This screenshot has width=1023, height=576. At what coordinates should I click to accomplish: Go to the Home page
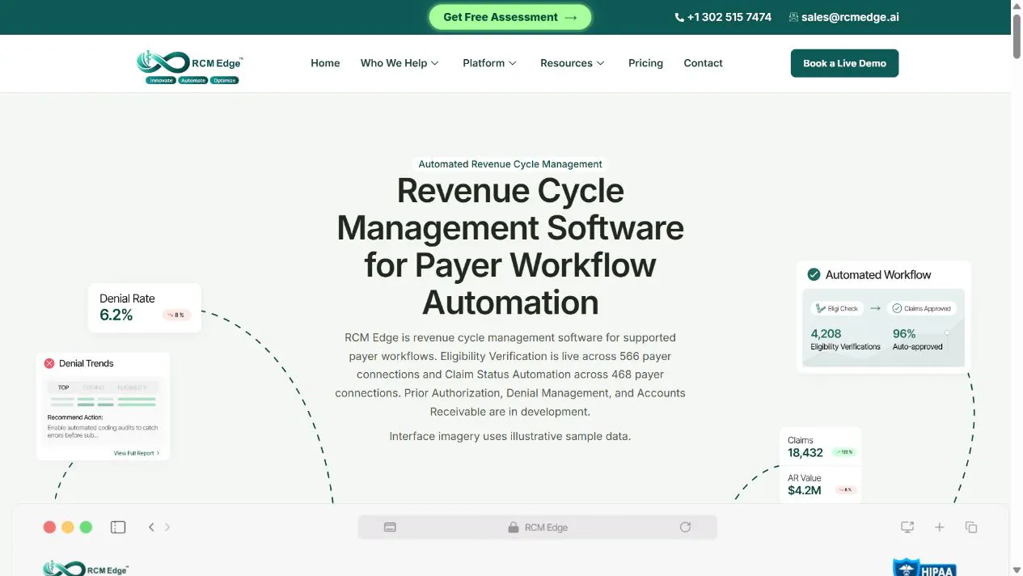pyautogui.click(x=325, y=63)
